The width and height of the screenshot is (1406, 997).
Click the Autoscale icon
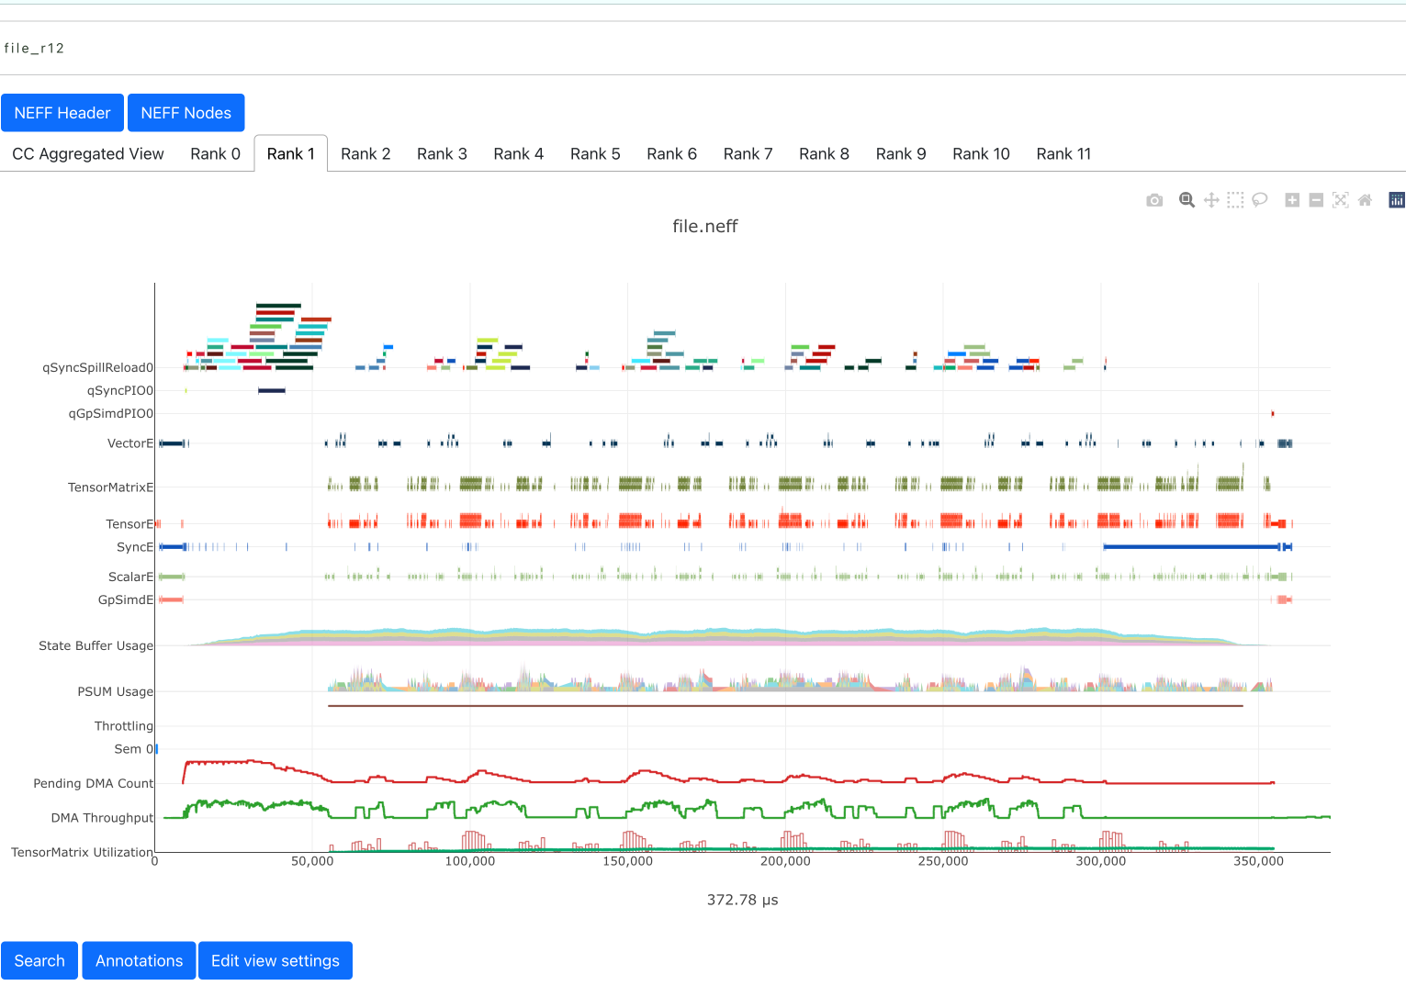(x=1341, y=200)
